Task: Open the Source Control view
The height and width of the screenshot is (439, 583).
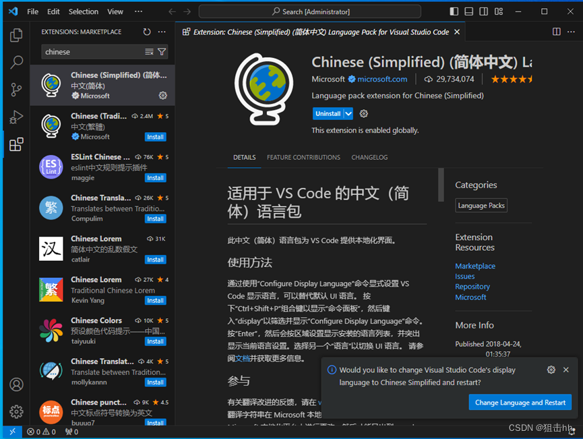Action: 16,90
